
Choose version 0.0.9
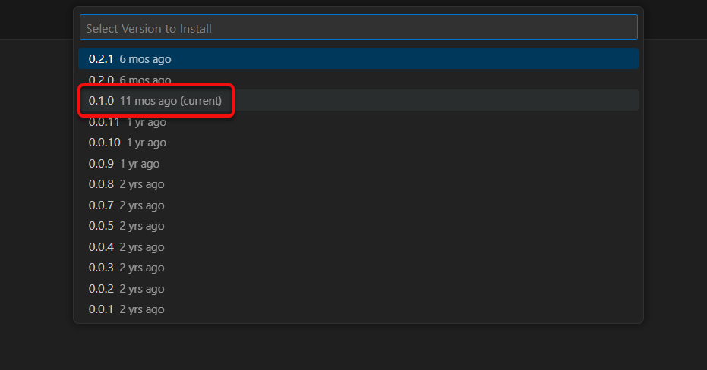[101, 163]
